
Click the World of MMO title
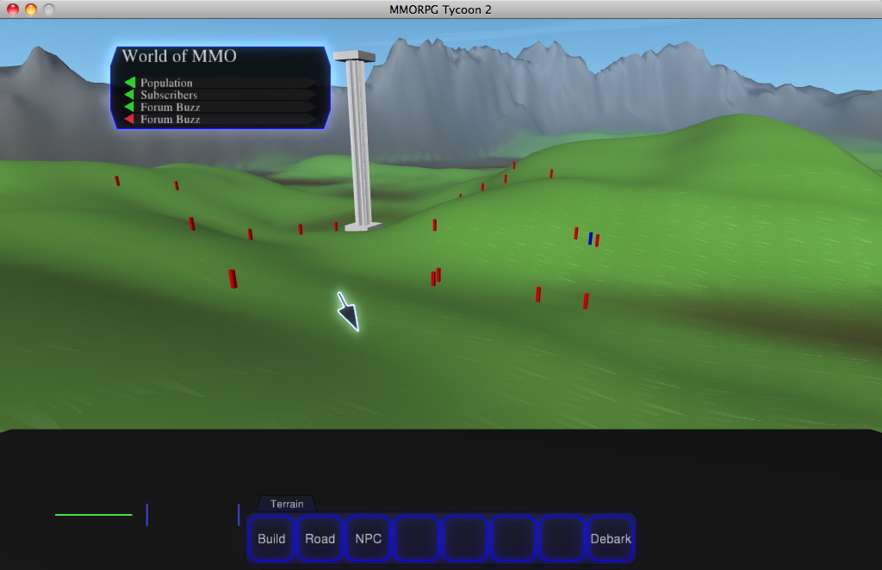(179, 56)
